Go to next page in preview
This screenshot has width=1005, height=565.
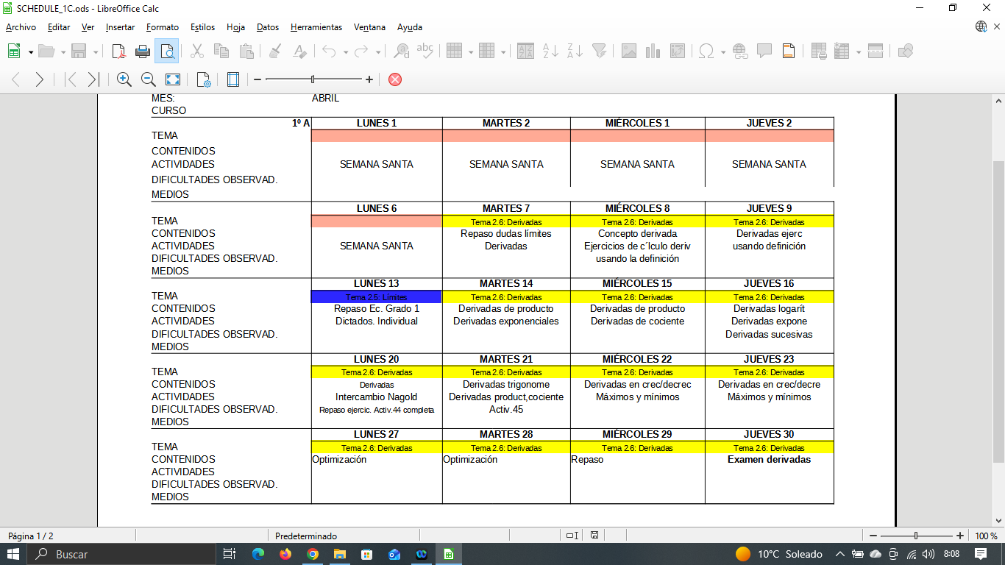point(40,79)
